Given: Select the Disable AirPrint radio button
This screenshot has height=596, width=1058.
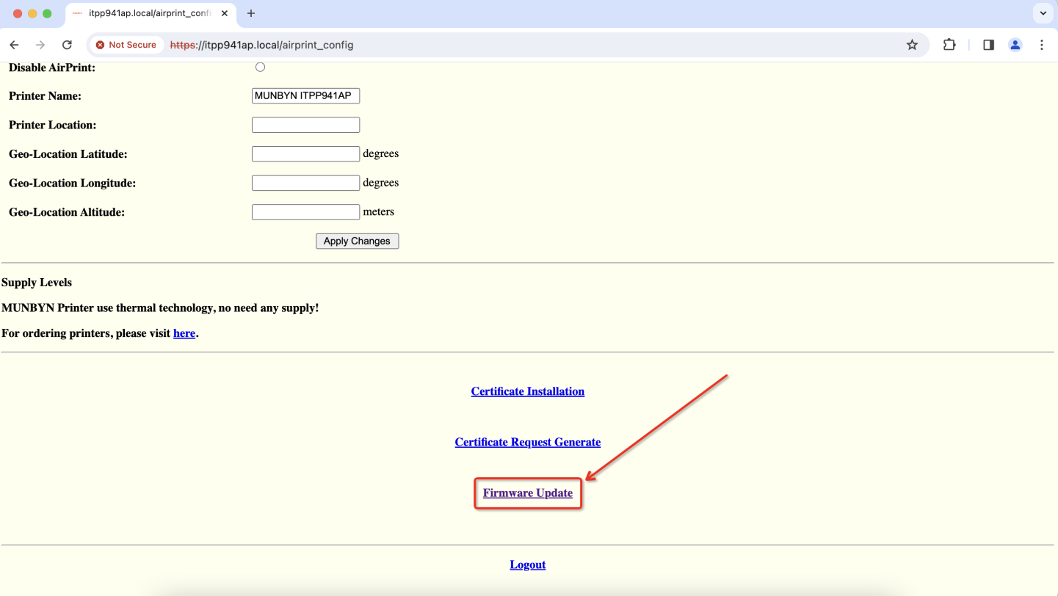Looking at the screenshot, I should pyautogui.click(x=260, y=67).
